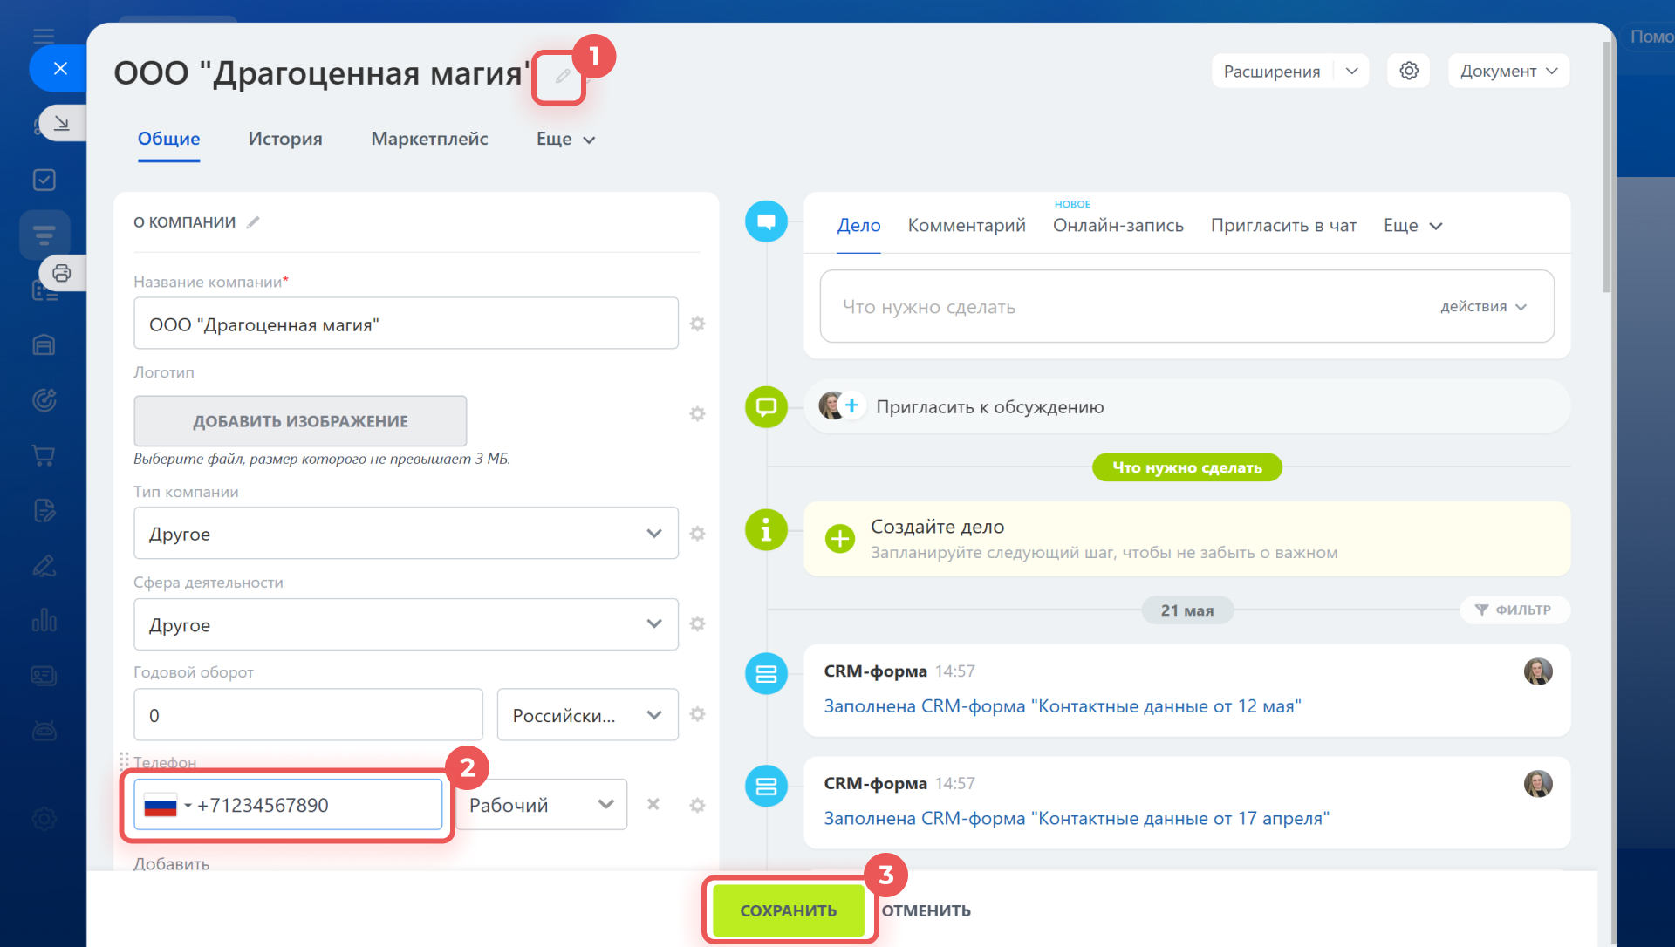This screenshot has height=947, width=1675.
Task: Open the Сфера деятельности dropdown
Action: tap(406, 624)
